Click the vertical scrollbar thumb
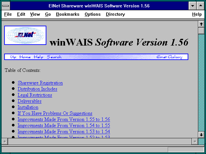Viewport: 206px width, 154px height. coord(201,31)
